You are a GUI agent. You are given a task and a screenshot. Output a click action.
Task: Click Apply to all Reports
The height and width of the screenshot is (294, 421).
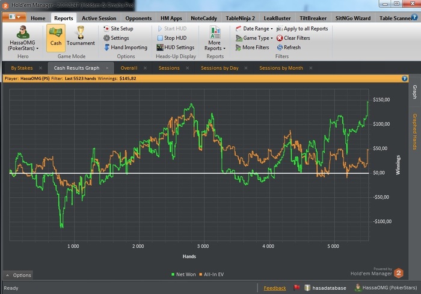tap(302, 28)
